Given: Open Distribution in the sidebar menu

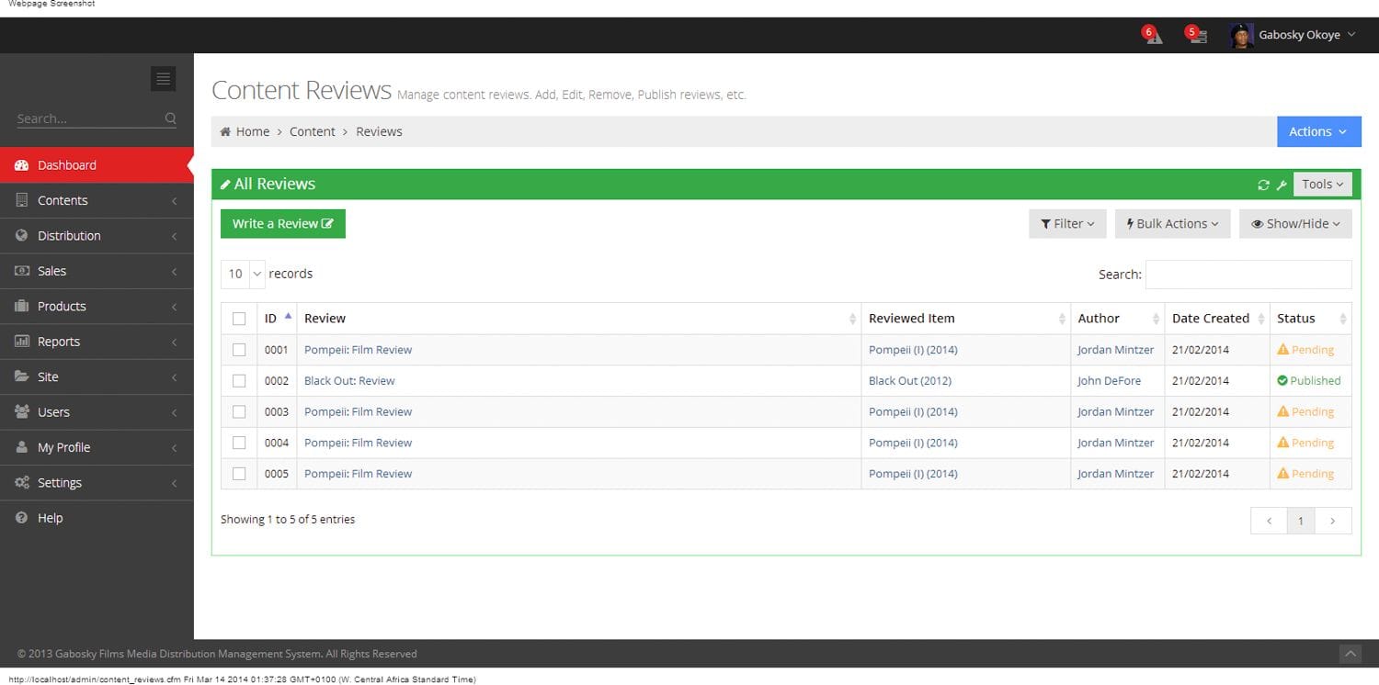Looking at the screenshot, I should 97,236.
